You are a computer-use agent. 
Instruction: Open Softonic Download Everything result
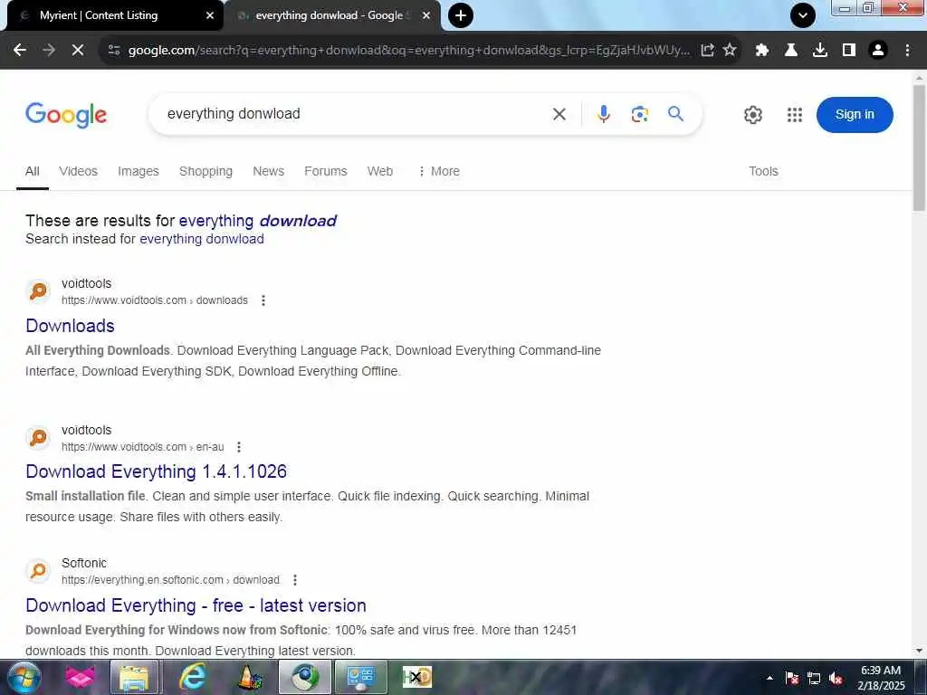196,605
